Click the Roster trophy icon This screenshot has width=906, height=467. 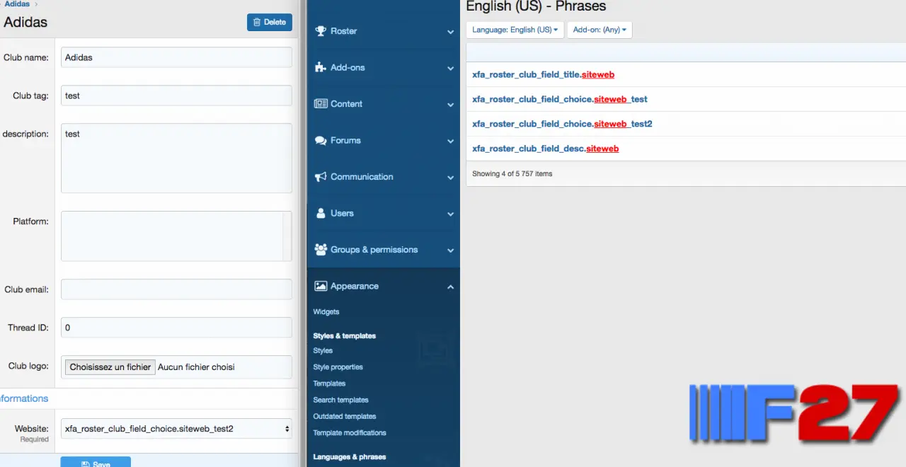click(321, 31)
